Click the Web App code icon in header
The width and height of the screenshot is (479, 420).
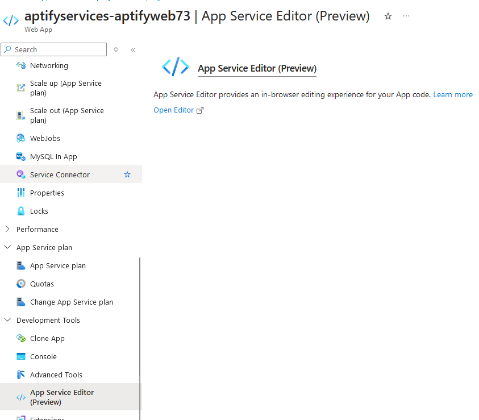click(x=11, y=20)
